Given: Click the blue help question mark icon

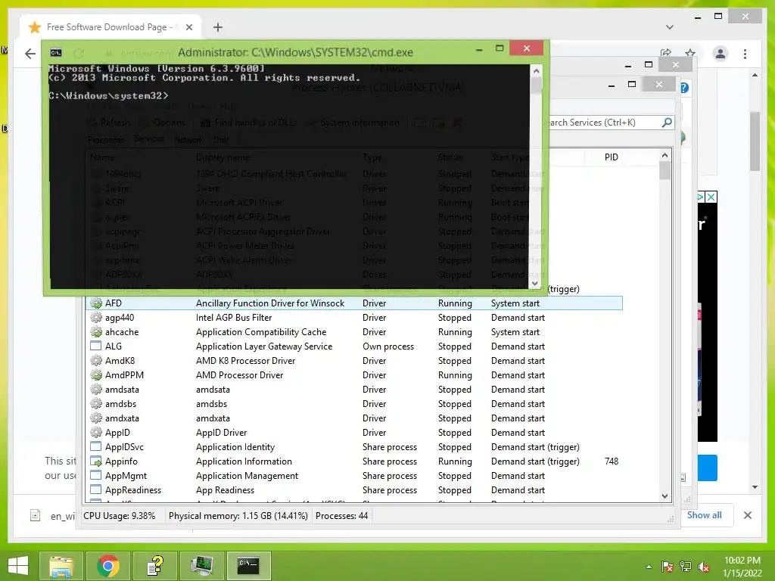Looking at the screenshot, I should pyautogui.click(x=684, y=88).
